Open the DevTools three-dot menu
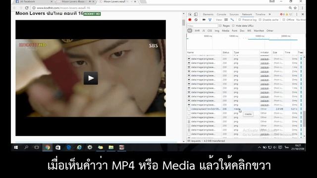 (x=297, y=14)
